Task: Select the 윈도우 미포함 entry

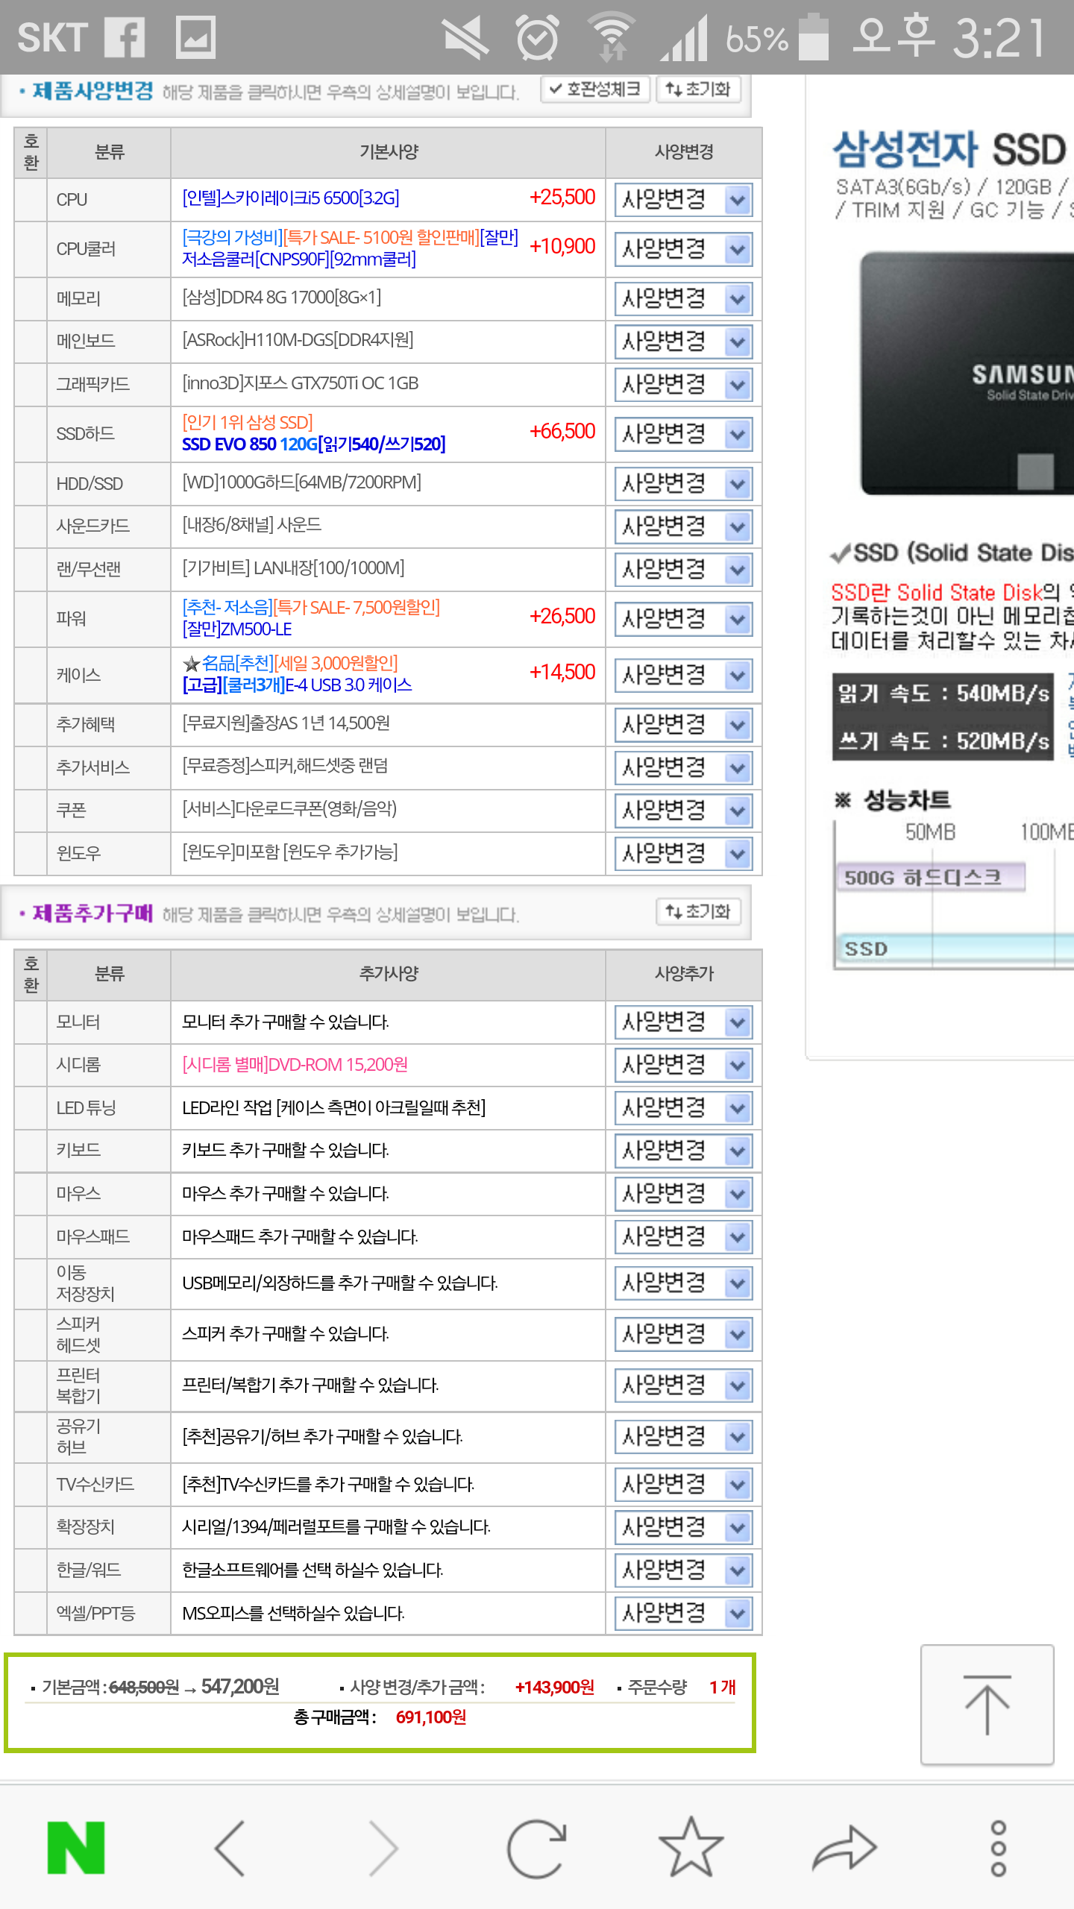Action: [290, 852]
